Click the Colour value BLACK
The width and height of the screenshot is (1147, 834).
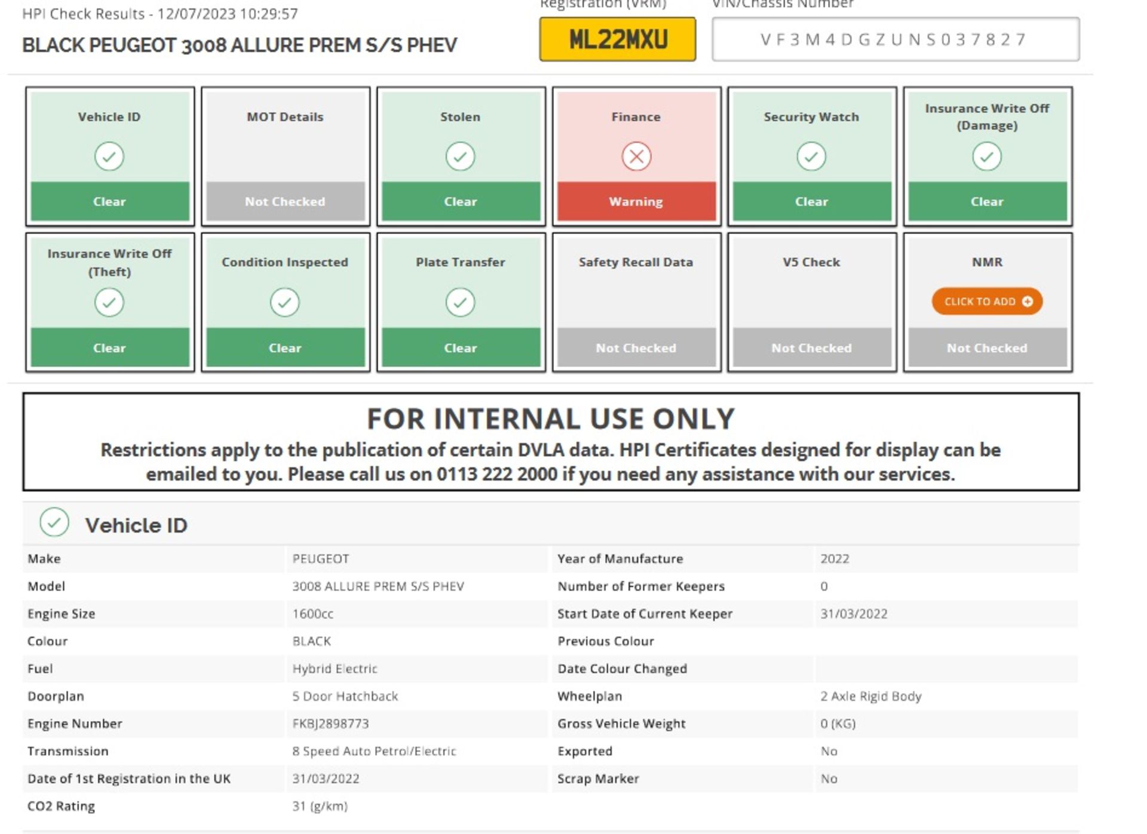[x=311, y=641]
